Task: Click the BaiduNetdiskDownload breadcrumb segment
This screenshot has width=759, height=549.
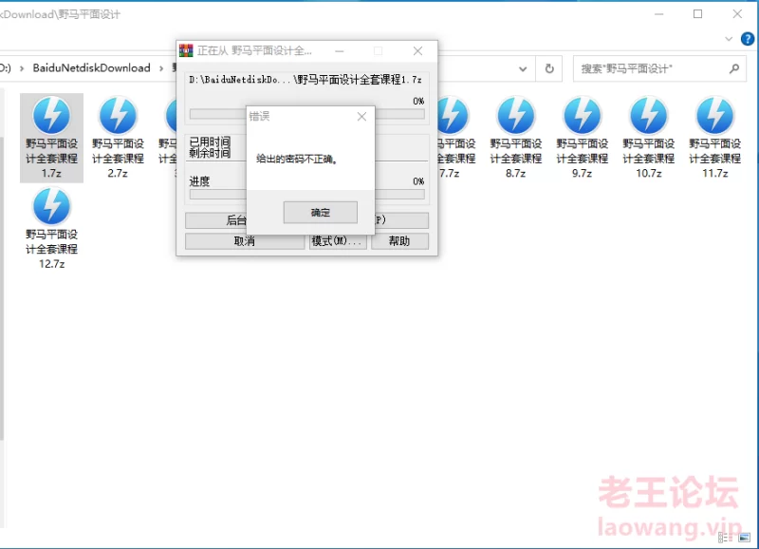Action: point(91,68)
